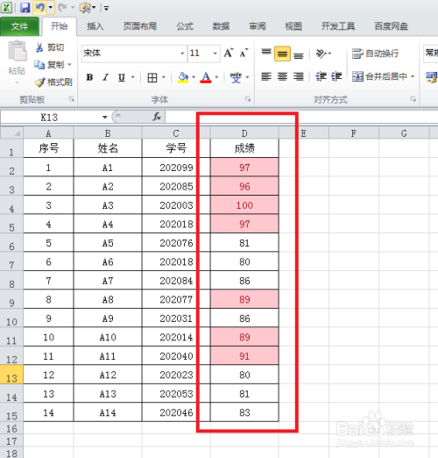
Task: Click the Fill Color paint bucket icon
Action: 183,77
